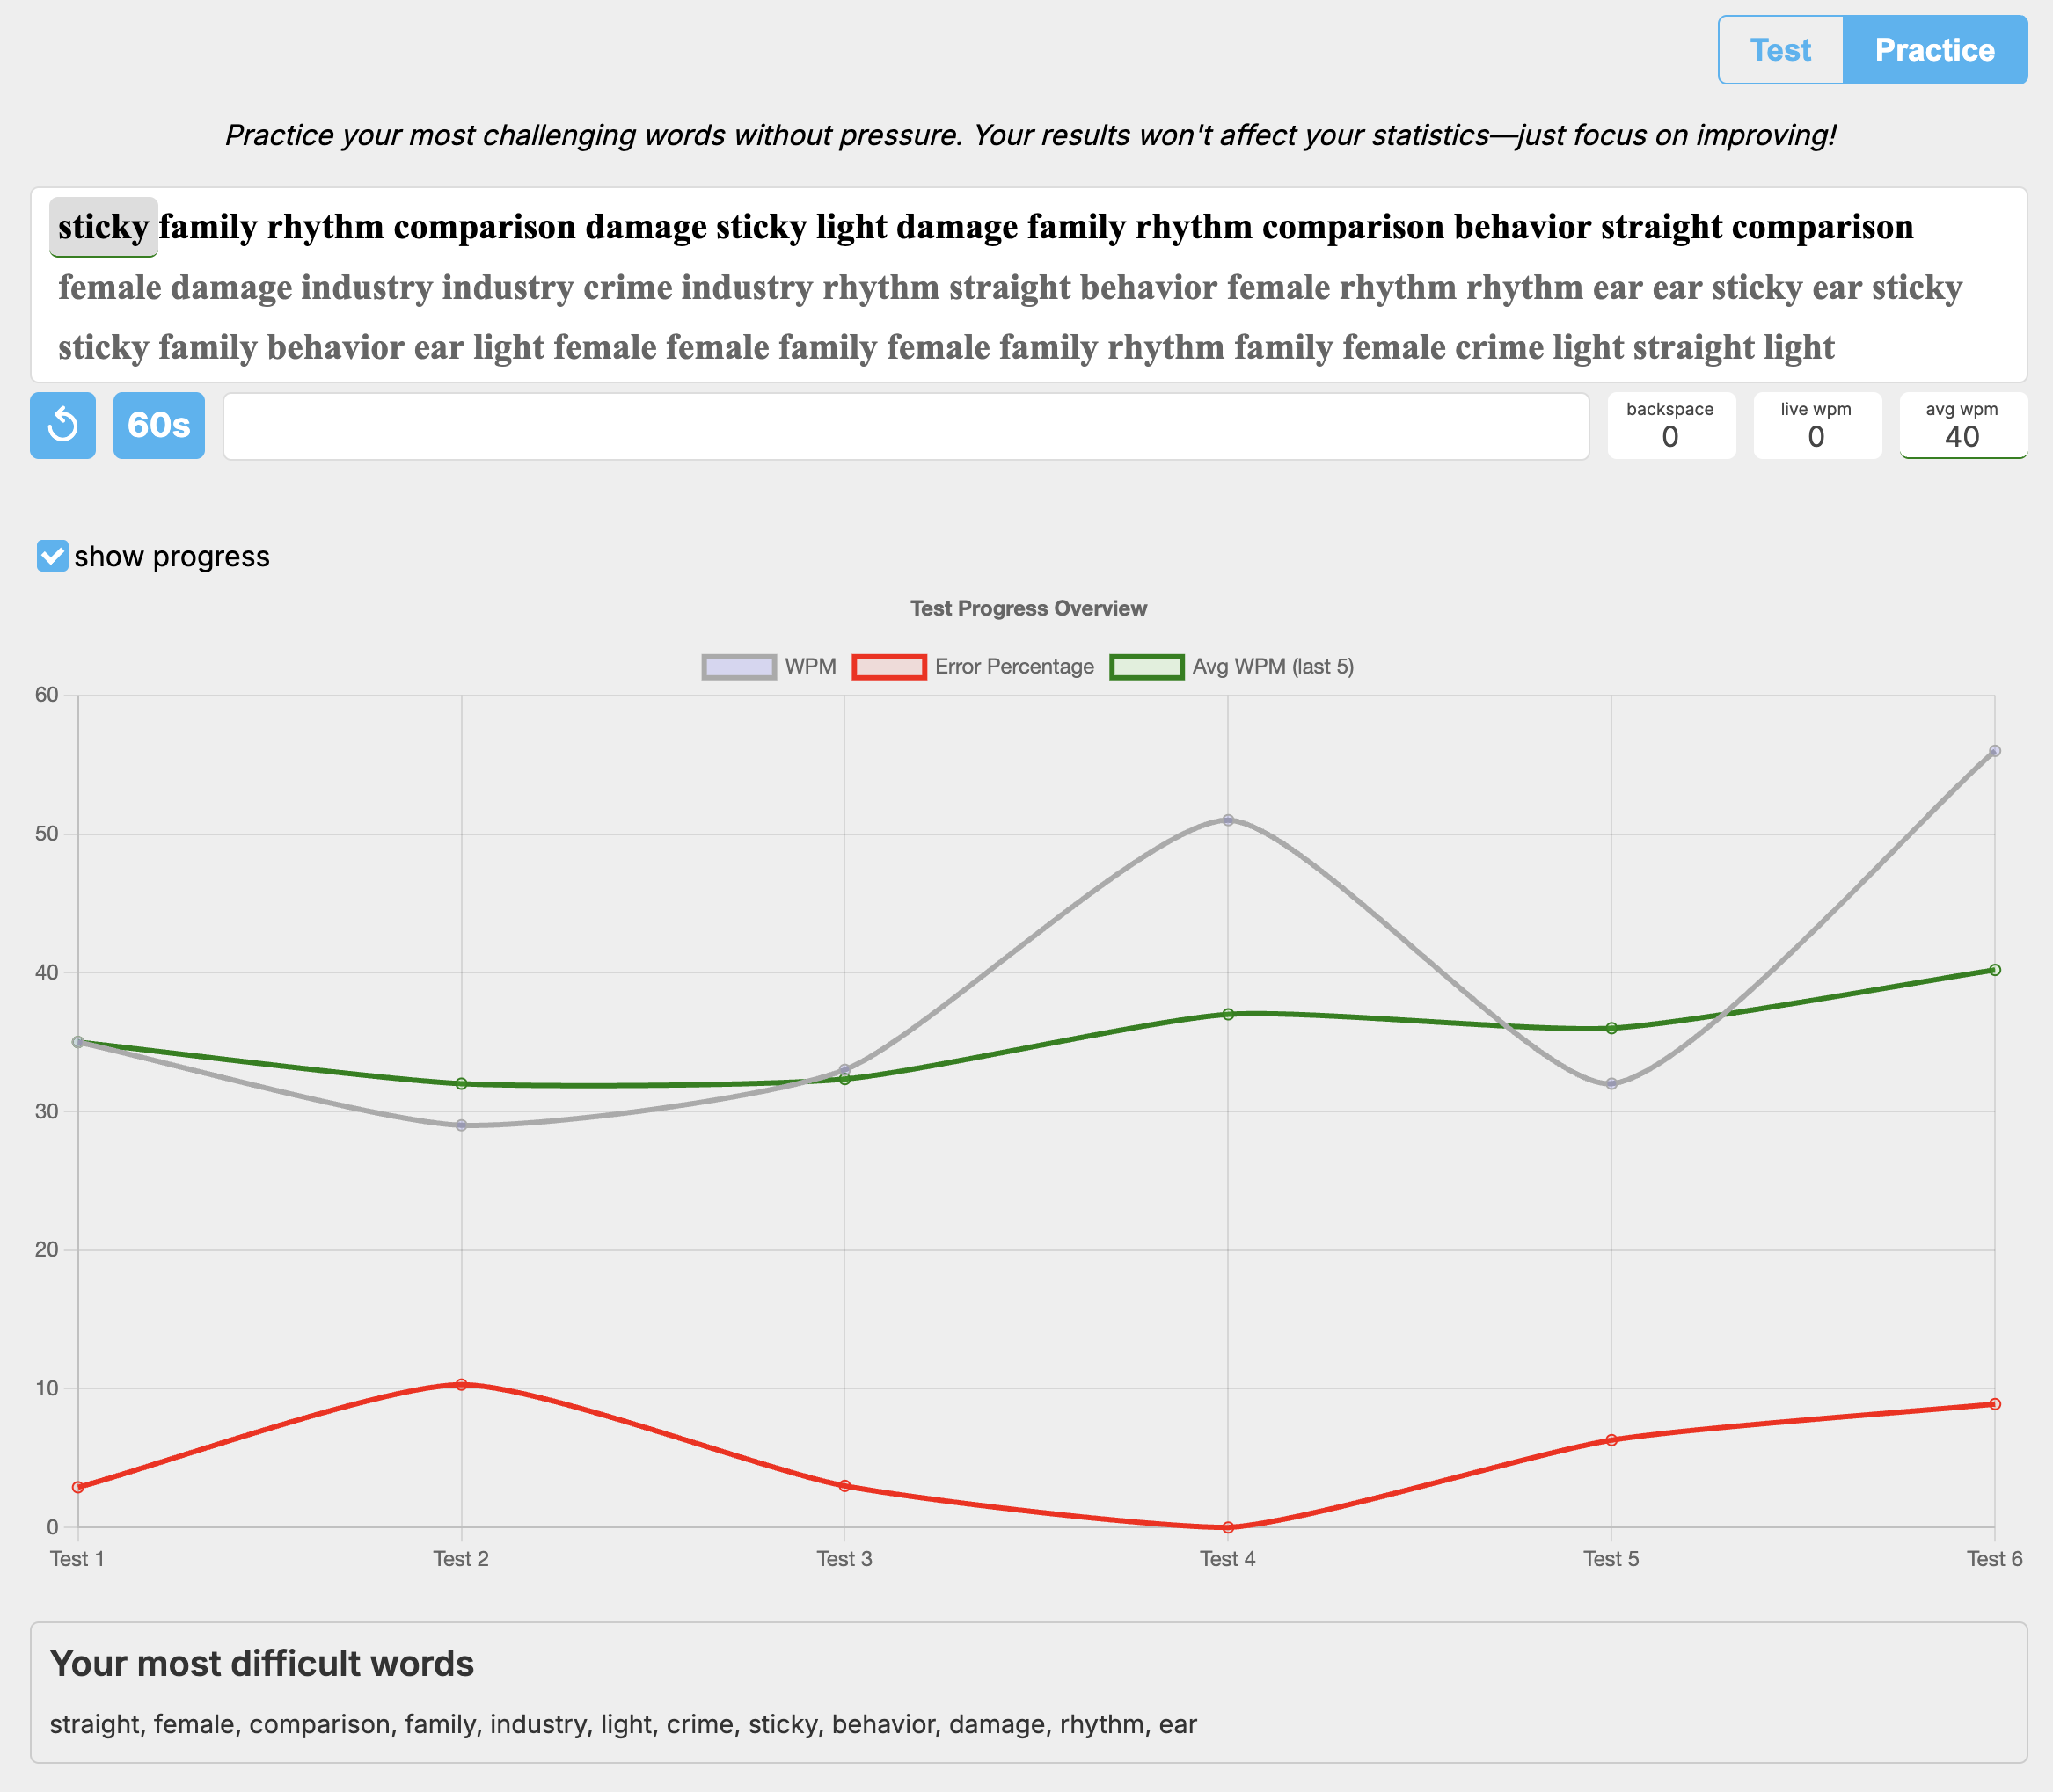The width and height of the screenshot is (2053, 1792).
Task: Click the WPM legend color swatch
Action: tap(738, 665)
